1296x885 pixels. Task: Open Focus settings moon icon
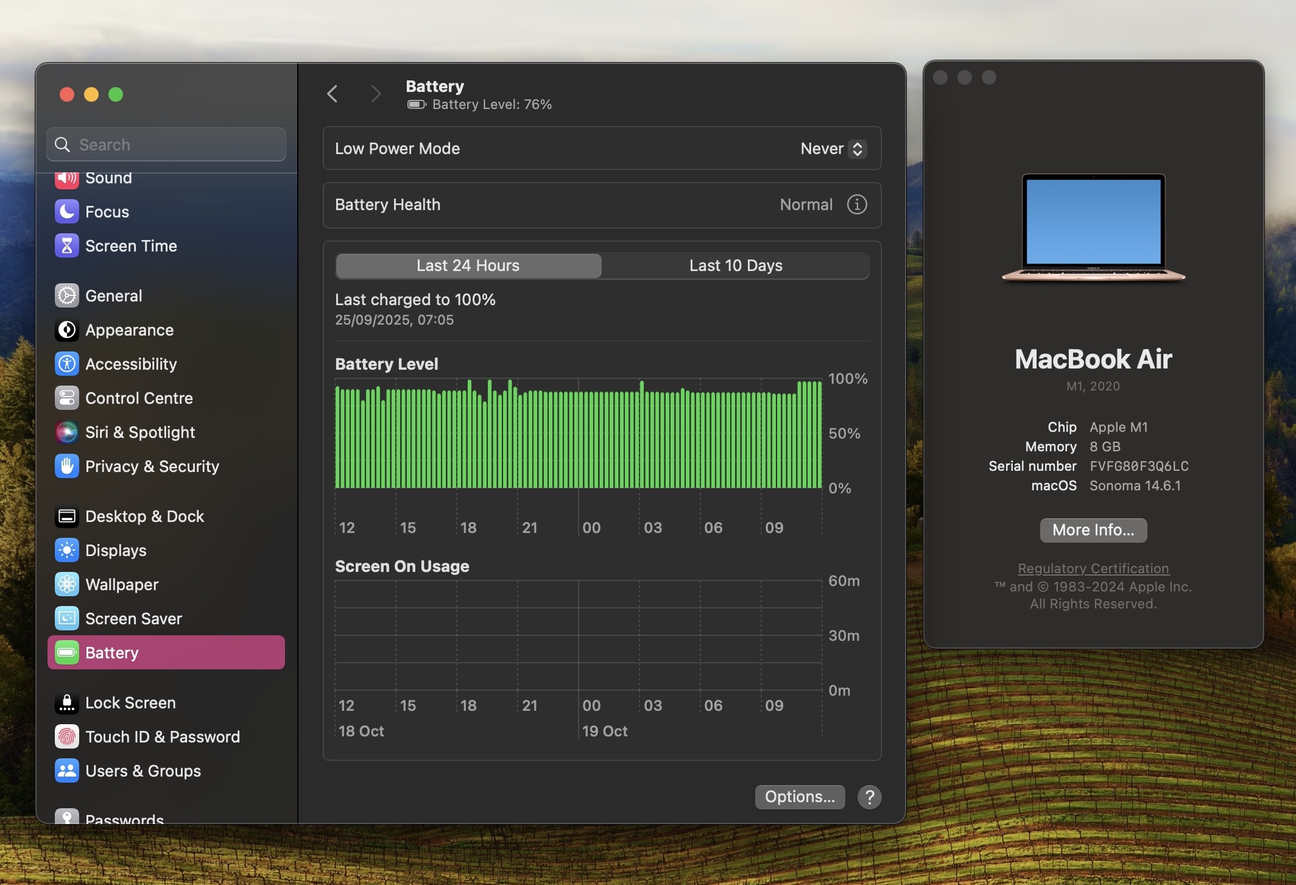pyautogui.click(x=66, y=211)
